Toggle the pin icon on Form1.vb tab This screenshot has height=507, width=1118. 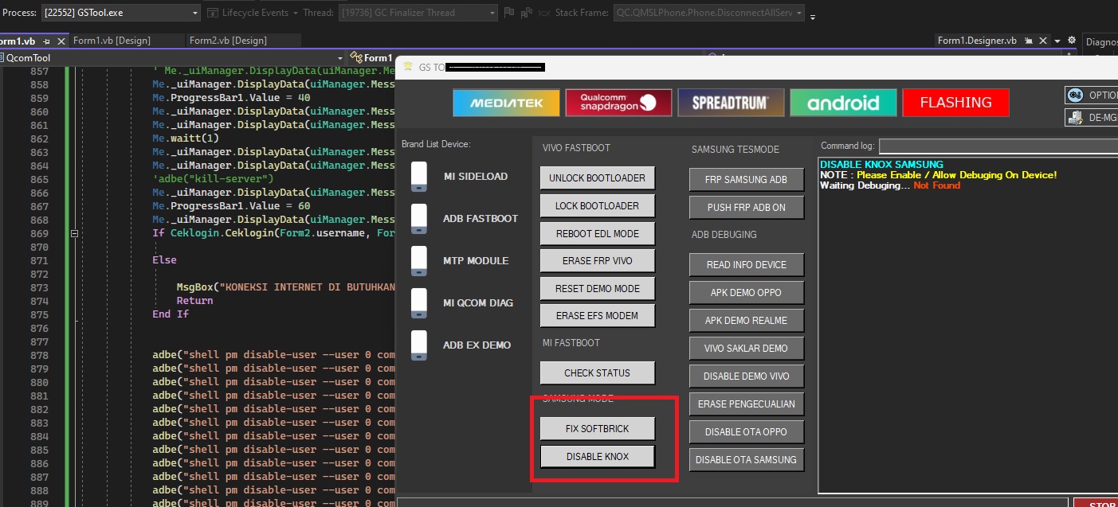[46, 41]
